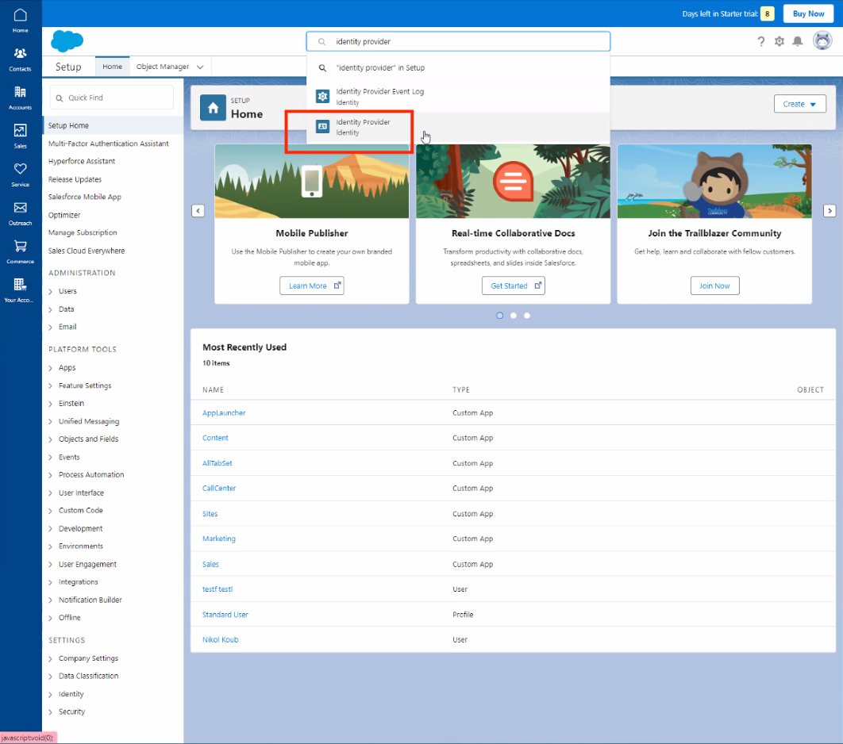
Task: Open the Create dropdown button
Action: [x=799, y=104]
